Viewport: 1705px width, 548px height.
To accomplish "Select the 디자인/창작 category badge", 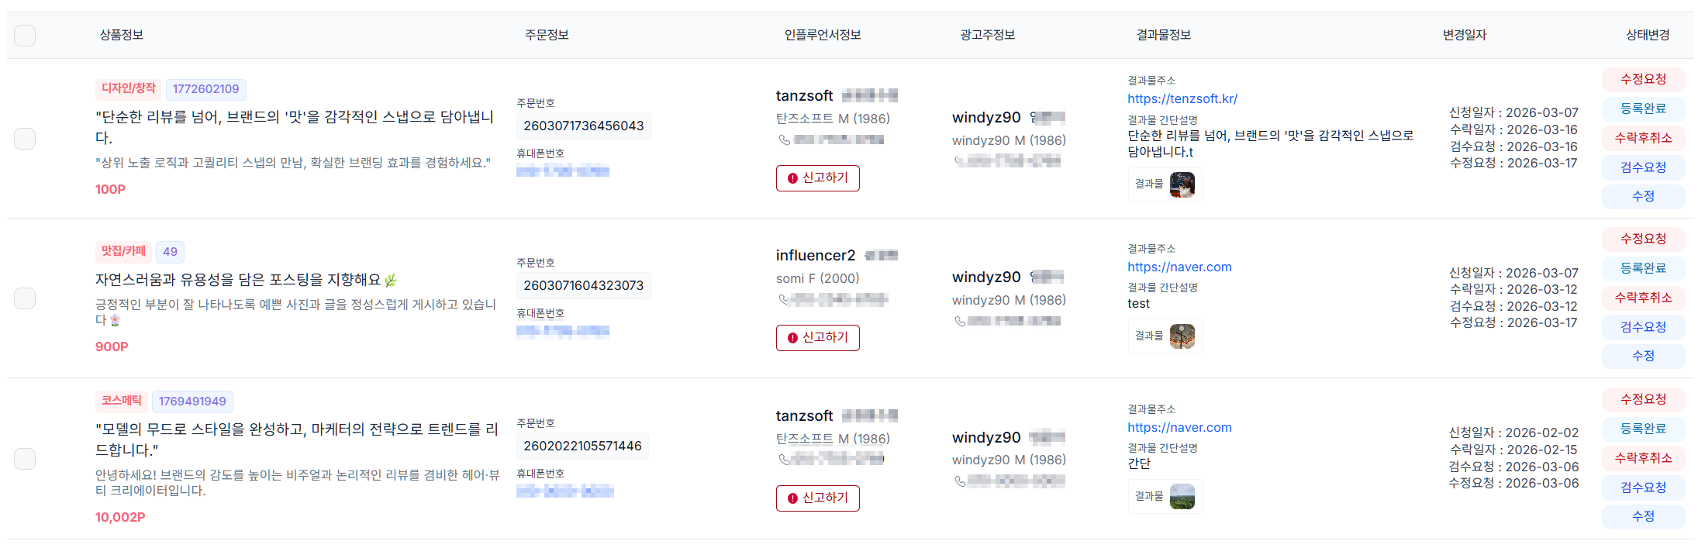I will 128,89.
